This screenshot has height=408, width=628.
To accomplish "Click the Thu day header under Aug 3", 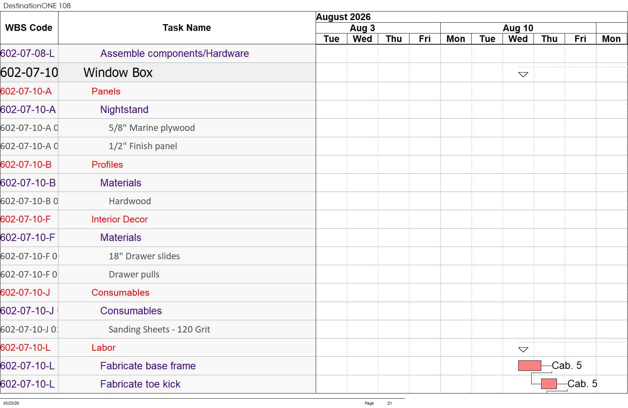I will click(393, 39).
